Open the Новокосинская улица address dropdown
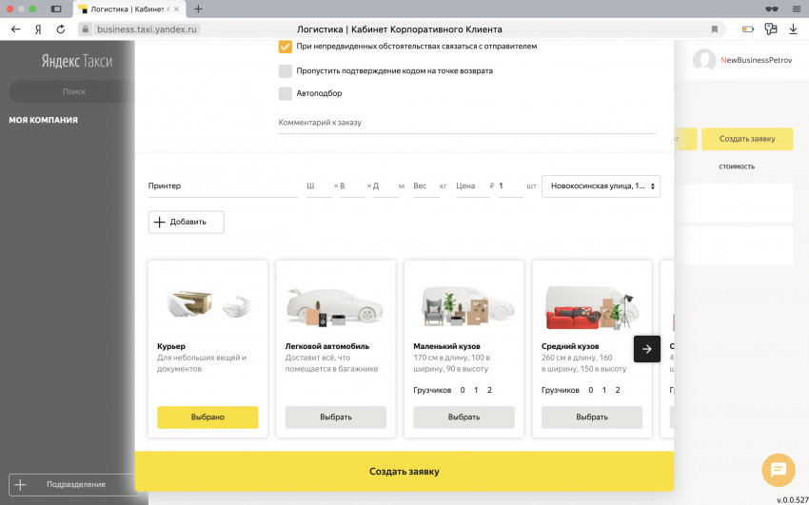 [x=601, y=186]
